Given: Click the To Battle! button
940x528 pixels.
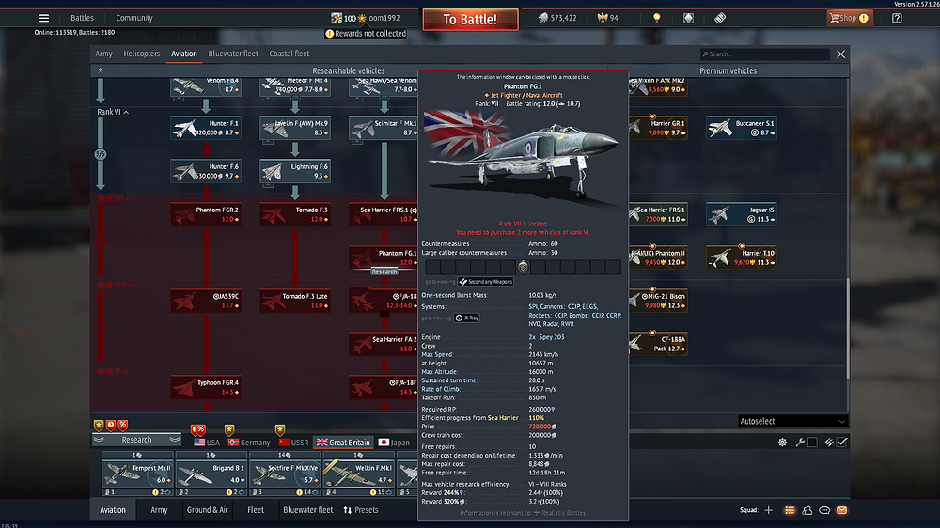Looking at the screenshot, I should click(470, 19).
